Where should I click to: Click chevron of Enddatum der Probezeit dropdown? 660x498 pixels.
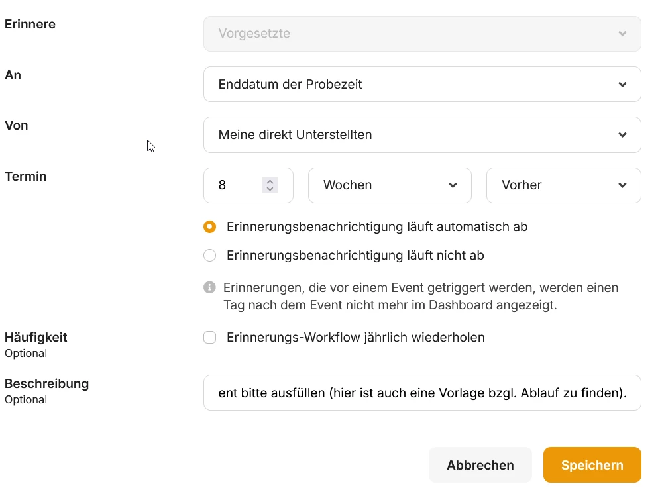(622, 84)
